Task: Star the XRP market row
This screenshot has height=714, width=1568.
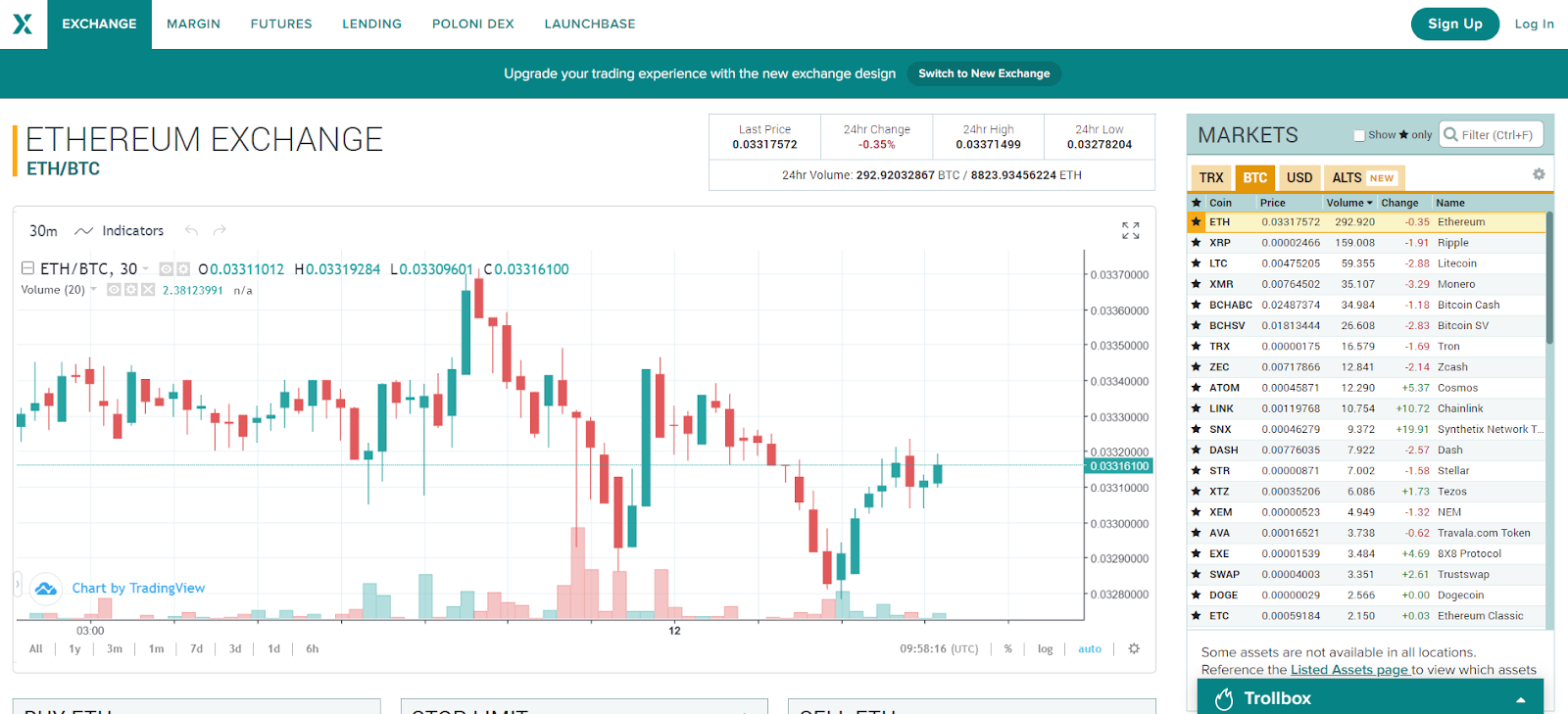Action: coord(1196,243)
